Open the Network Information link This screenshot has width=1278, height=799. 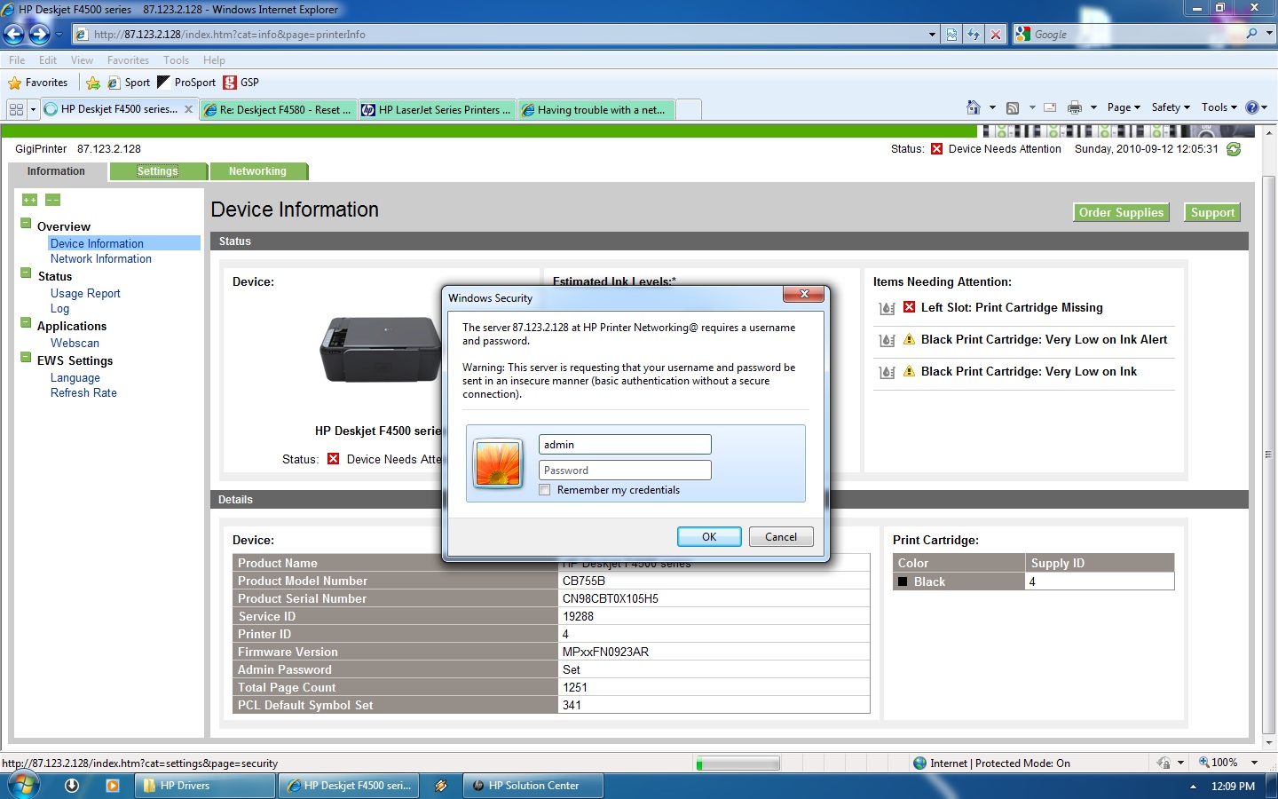point(101,259)
